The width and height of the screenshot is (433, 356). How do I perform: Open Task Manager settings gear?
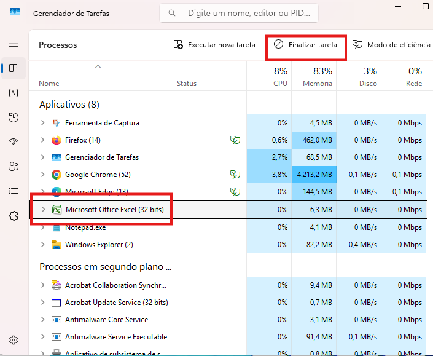(x=14, y=340)
